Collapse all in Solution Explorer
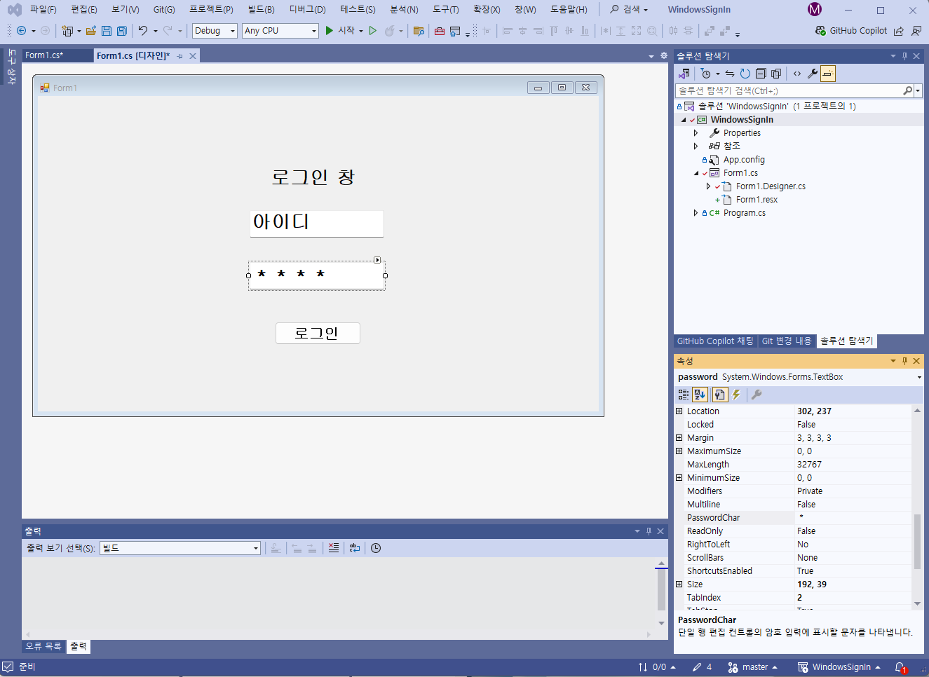The width and height of the screenshot is (929, 677). click(x=761, y=74)
